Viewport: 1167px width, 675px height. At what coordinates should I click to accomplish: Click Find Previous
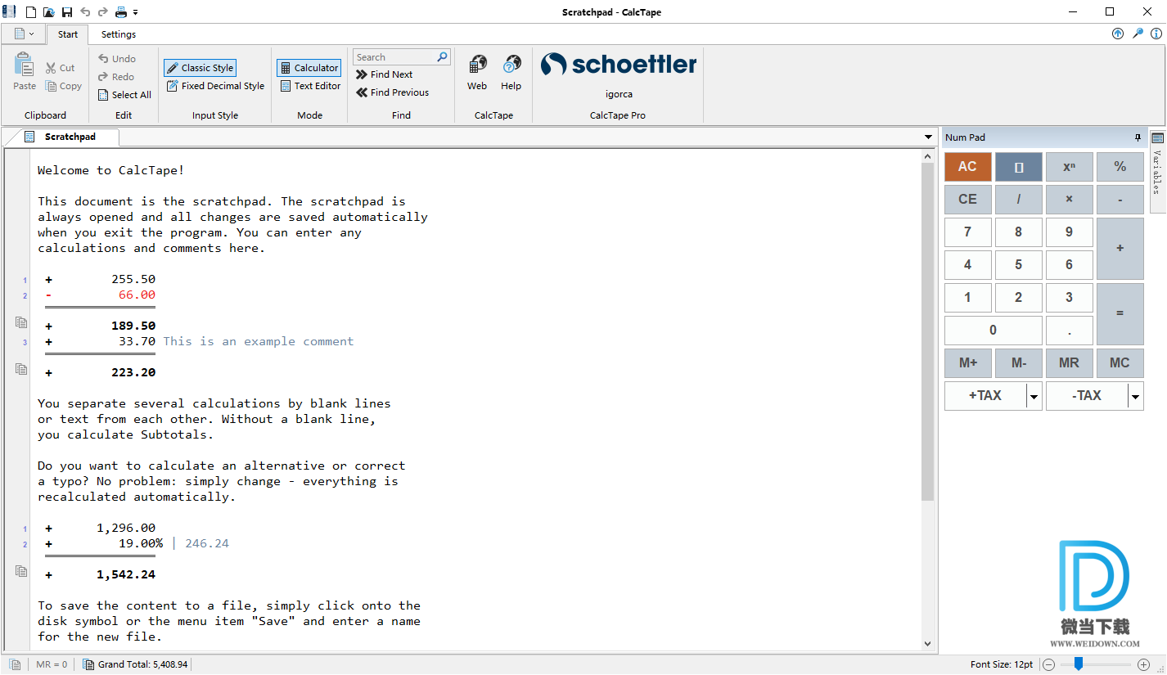click(x=392, y=92)
